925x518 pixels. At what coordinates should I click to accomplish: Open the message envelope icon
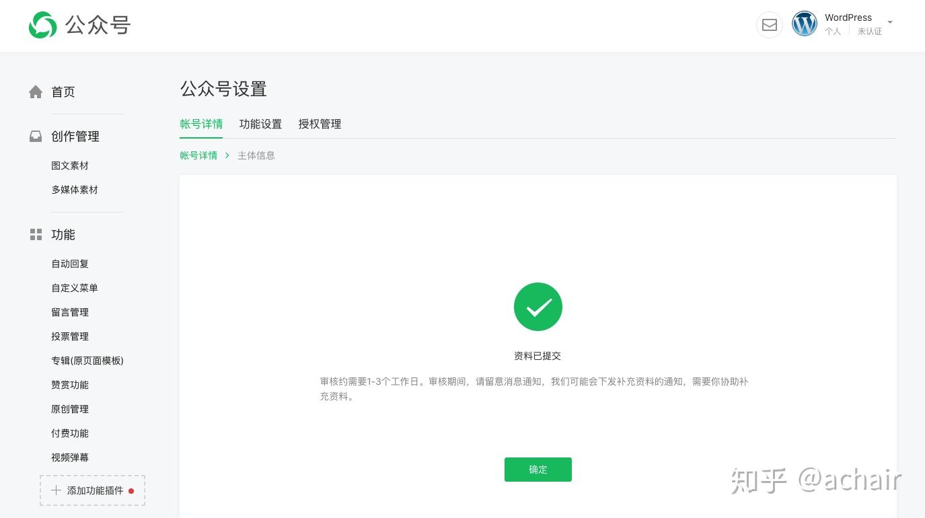point(770,25)
